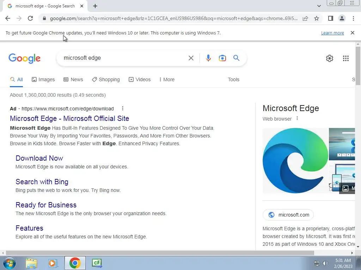Share this page via address bar icon

pos(305,18)
